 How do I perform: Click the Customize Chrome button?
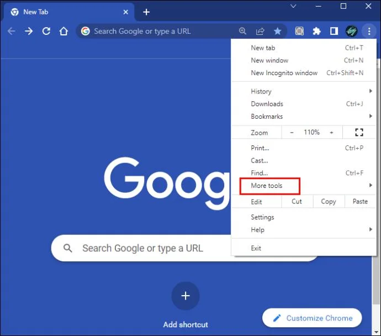[x=312, y=318]
